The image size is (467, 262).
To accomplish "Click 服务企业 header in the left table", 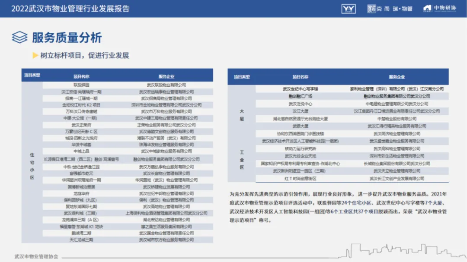I will 166,76.
